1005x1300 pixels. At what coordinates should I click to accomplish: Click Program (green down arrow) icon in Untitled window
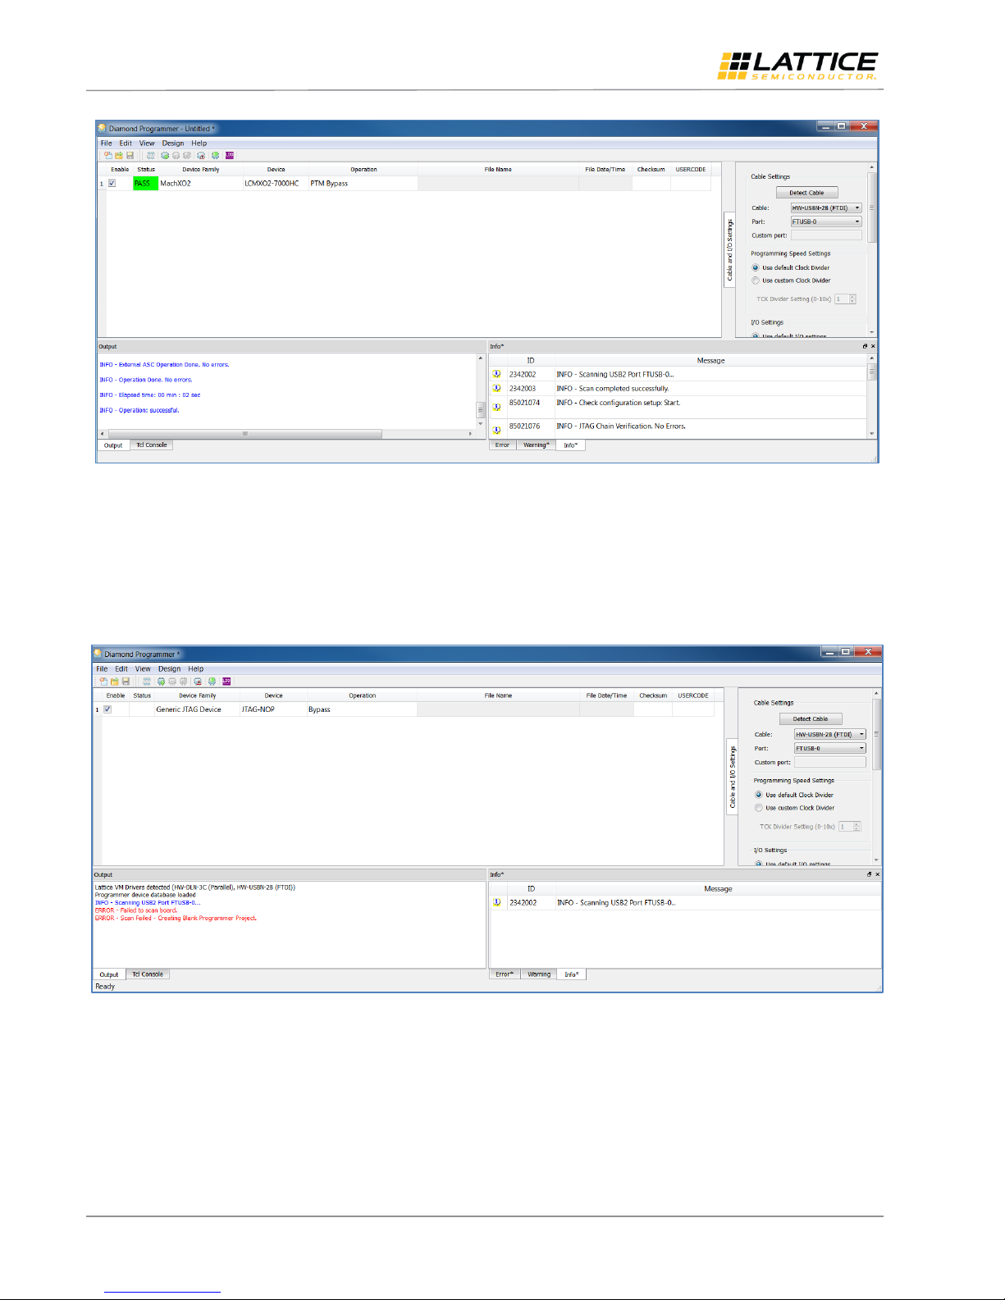(215, 155)
